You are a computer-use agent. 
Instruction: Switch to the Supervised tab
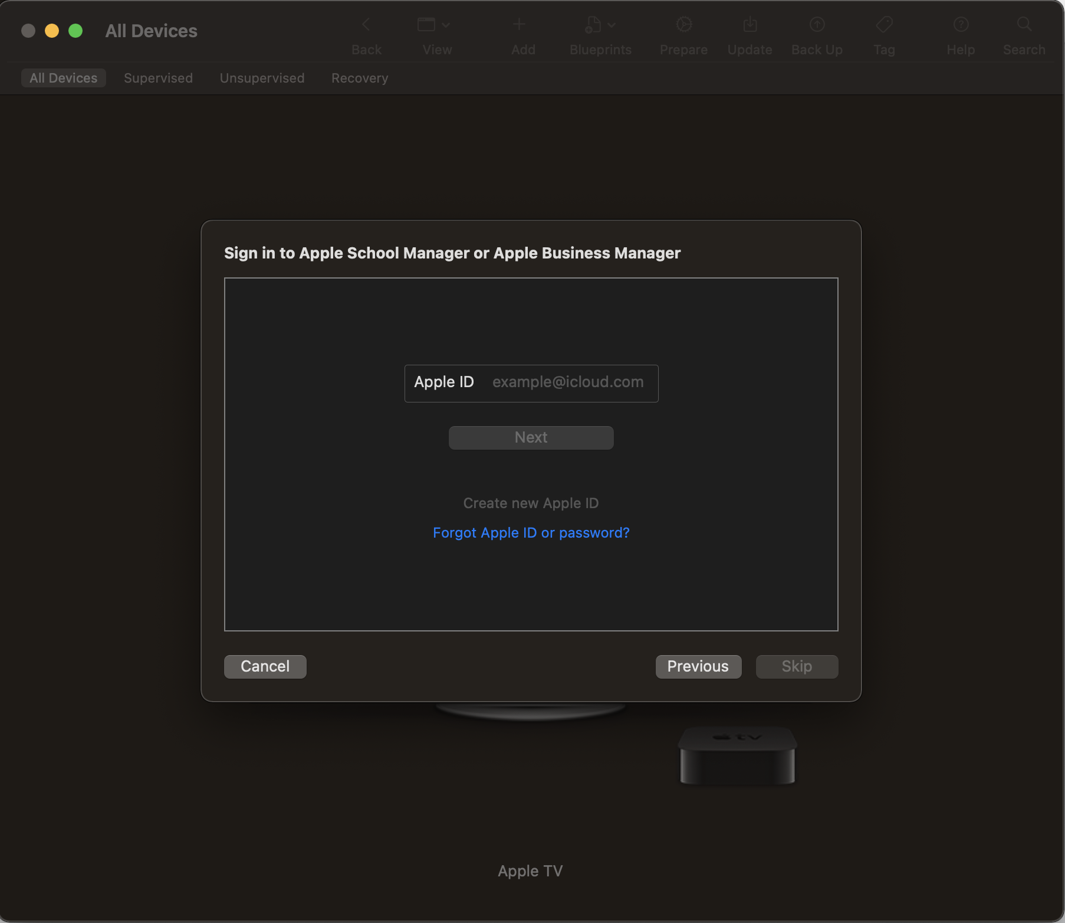pos(158,78)
